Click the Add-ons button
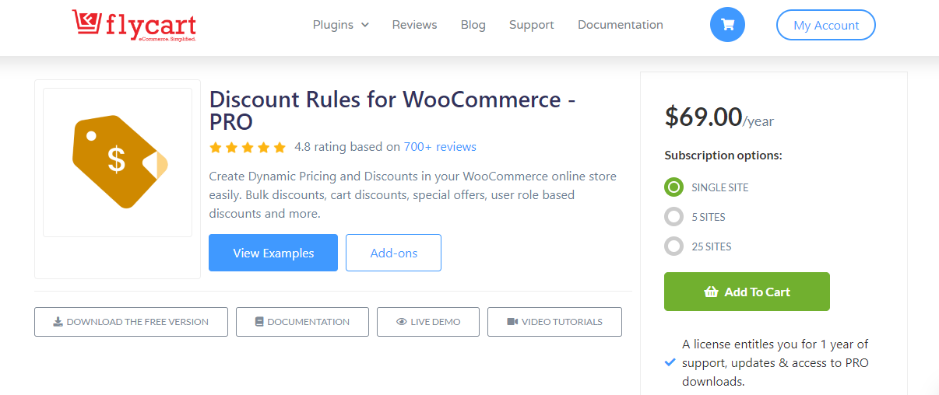The height and width of the screenshot is (395, 939). [x=393, y=253]
